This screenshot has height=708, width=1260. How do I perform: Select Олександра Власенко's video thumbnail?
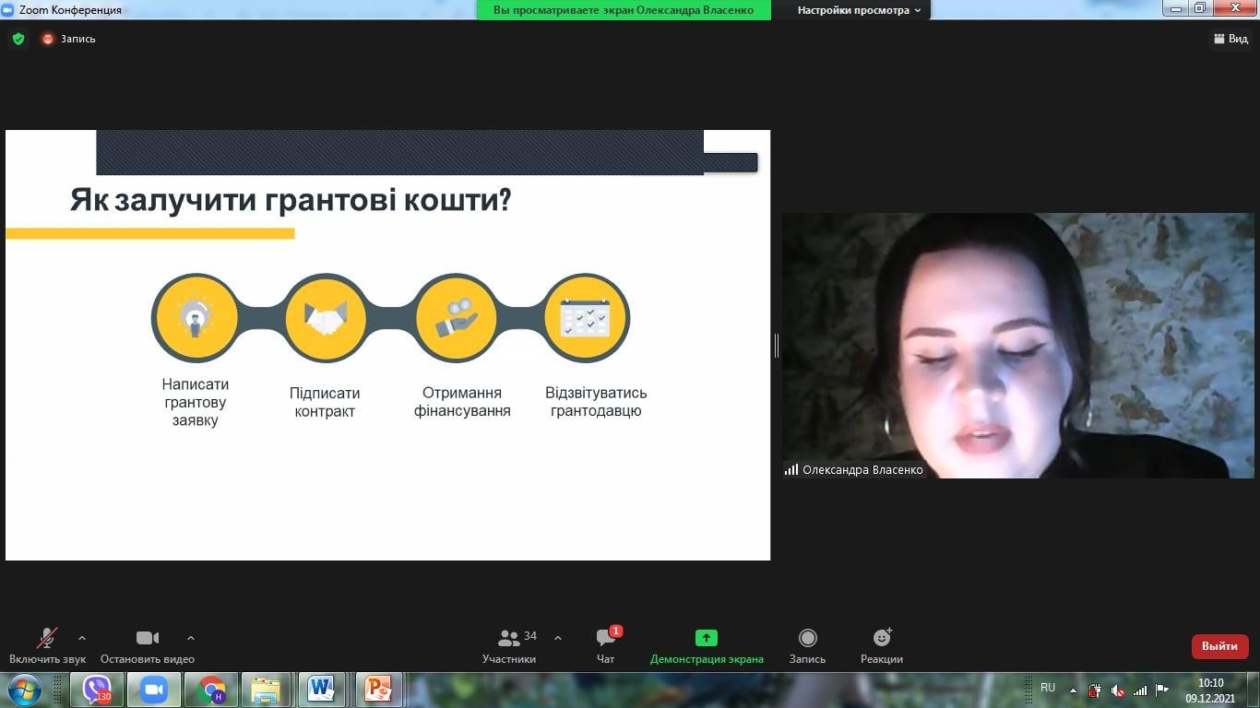click(x=1017, y=346)
